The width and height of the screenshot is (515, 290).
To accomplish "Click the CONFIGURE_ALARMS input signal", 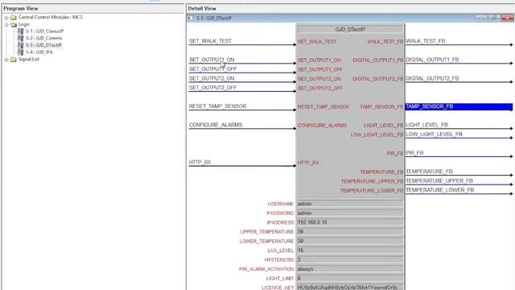I will coord(216,125).
